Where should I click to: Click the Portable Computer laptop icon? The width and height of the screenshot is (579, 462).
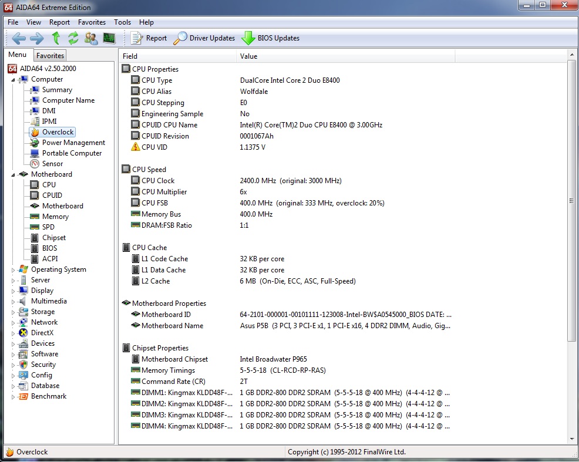pyautogui.click(x=35, y=153)
